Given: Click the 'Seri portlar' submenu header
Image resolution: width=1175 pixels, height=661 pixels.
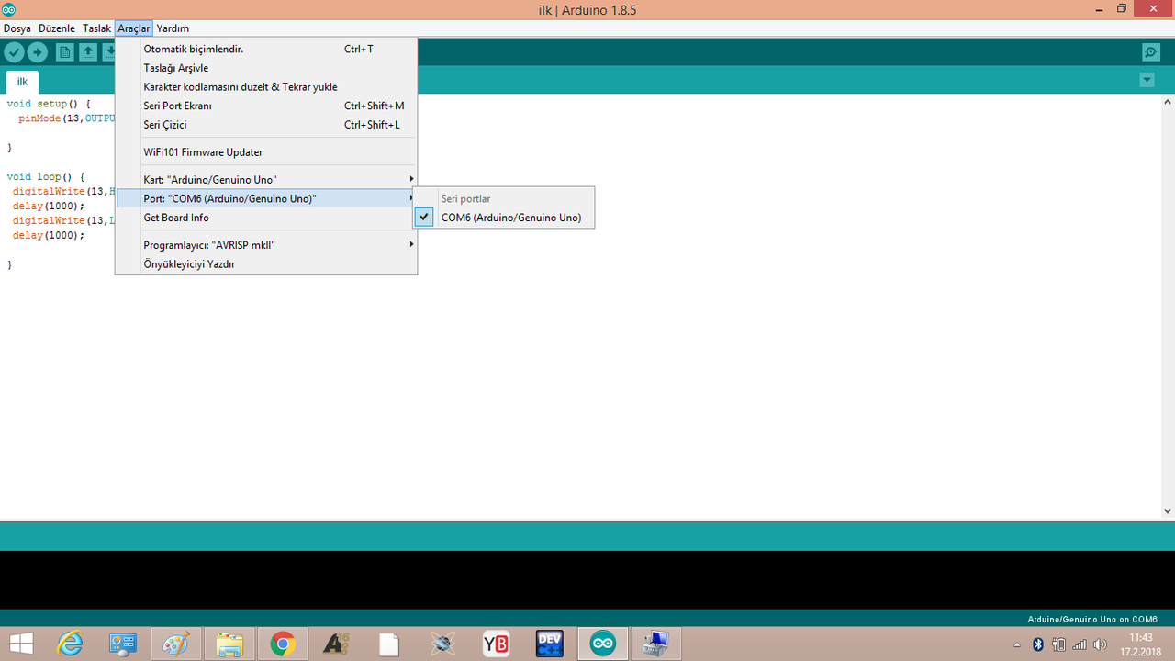Looking at the screenshot, I should [x=465, y=198].
